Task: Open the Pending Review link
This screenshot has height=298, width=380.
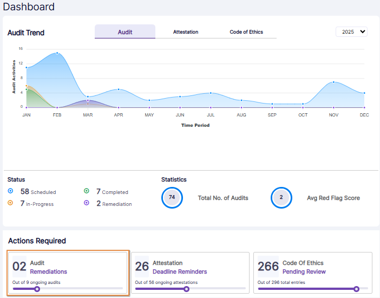Action: tap(304, 271)
